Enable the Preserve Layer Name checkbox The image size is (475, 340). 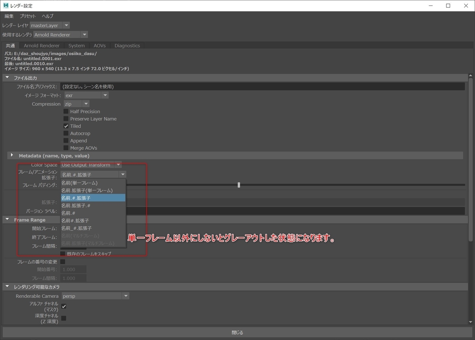click(66, 119)
